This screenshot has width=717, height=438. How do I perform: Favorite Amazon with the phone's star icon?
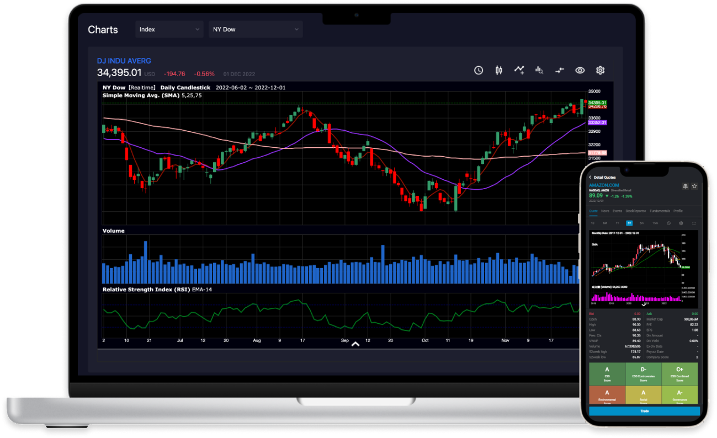pyautogui.click(x=694, y=186)
